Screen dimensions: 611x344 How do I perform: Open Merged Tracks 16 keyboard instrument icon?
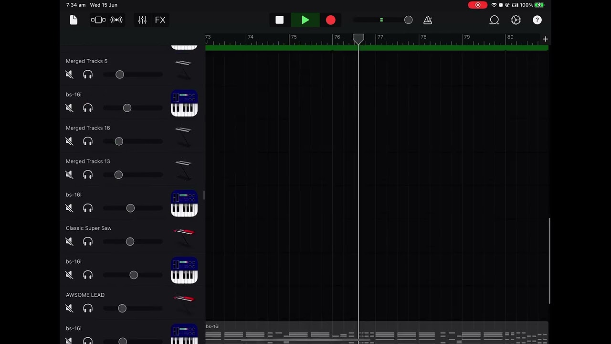point(184,137)
